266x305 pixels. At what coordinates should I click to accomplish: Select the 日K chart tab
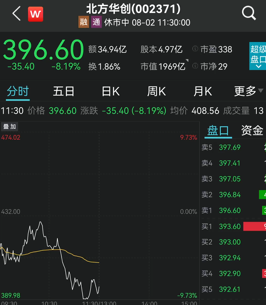[x=111, y=91]
